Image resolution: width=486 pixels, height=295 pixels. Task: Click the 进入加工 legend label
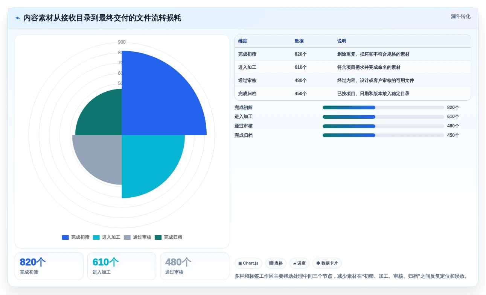tap(111, 238)
